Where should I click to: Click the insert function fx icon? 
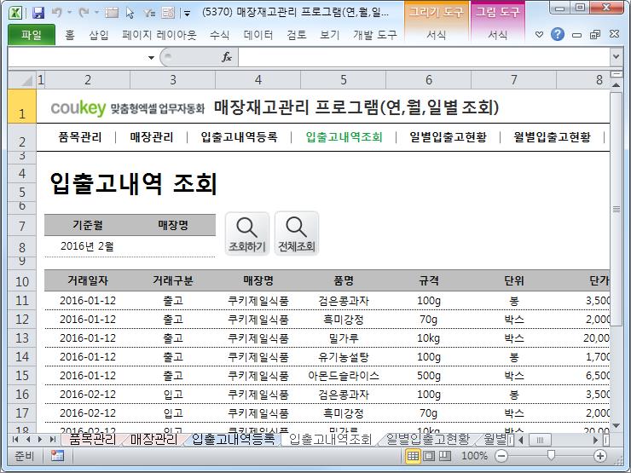pyautogui.click(x=227, y=57)
